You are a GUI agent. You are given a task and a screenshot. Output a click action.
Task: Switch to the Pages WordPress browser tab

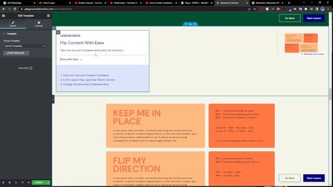click(x=197, y=3)
